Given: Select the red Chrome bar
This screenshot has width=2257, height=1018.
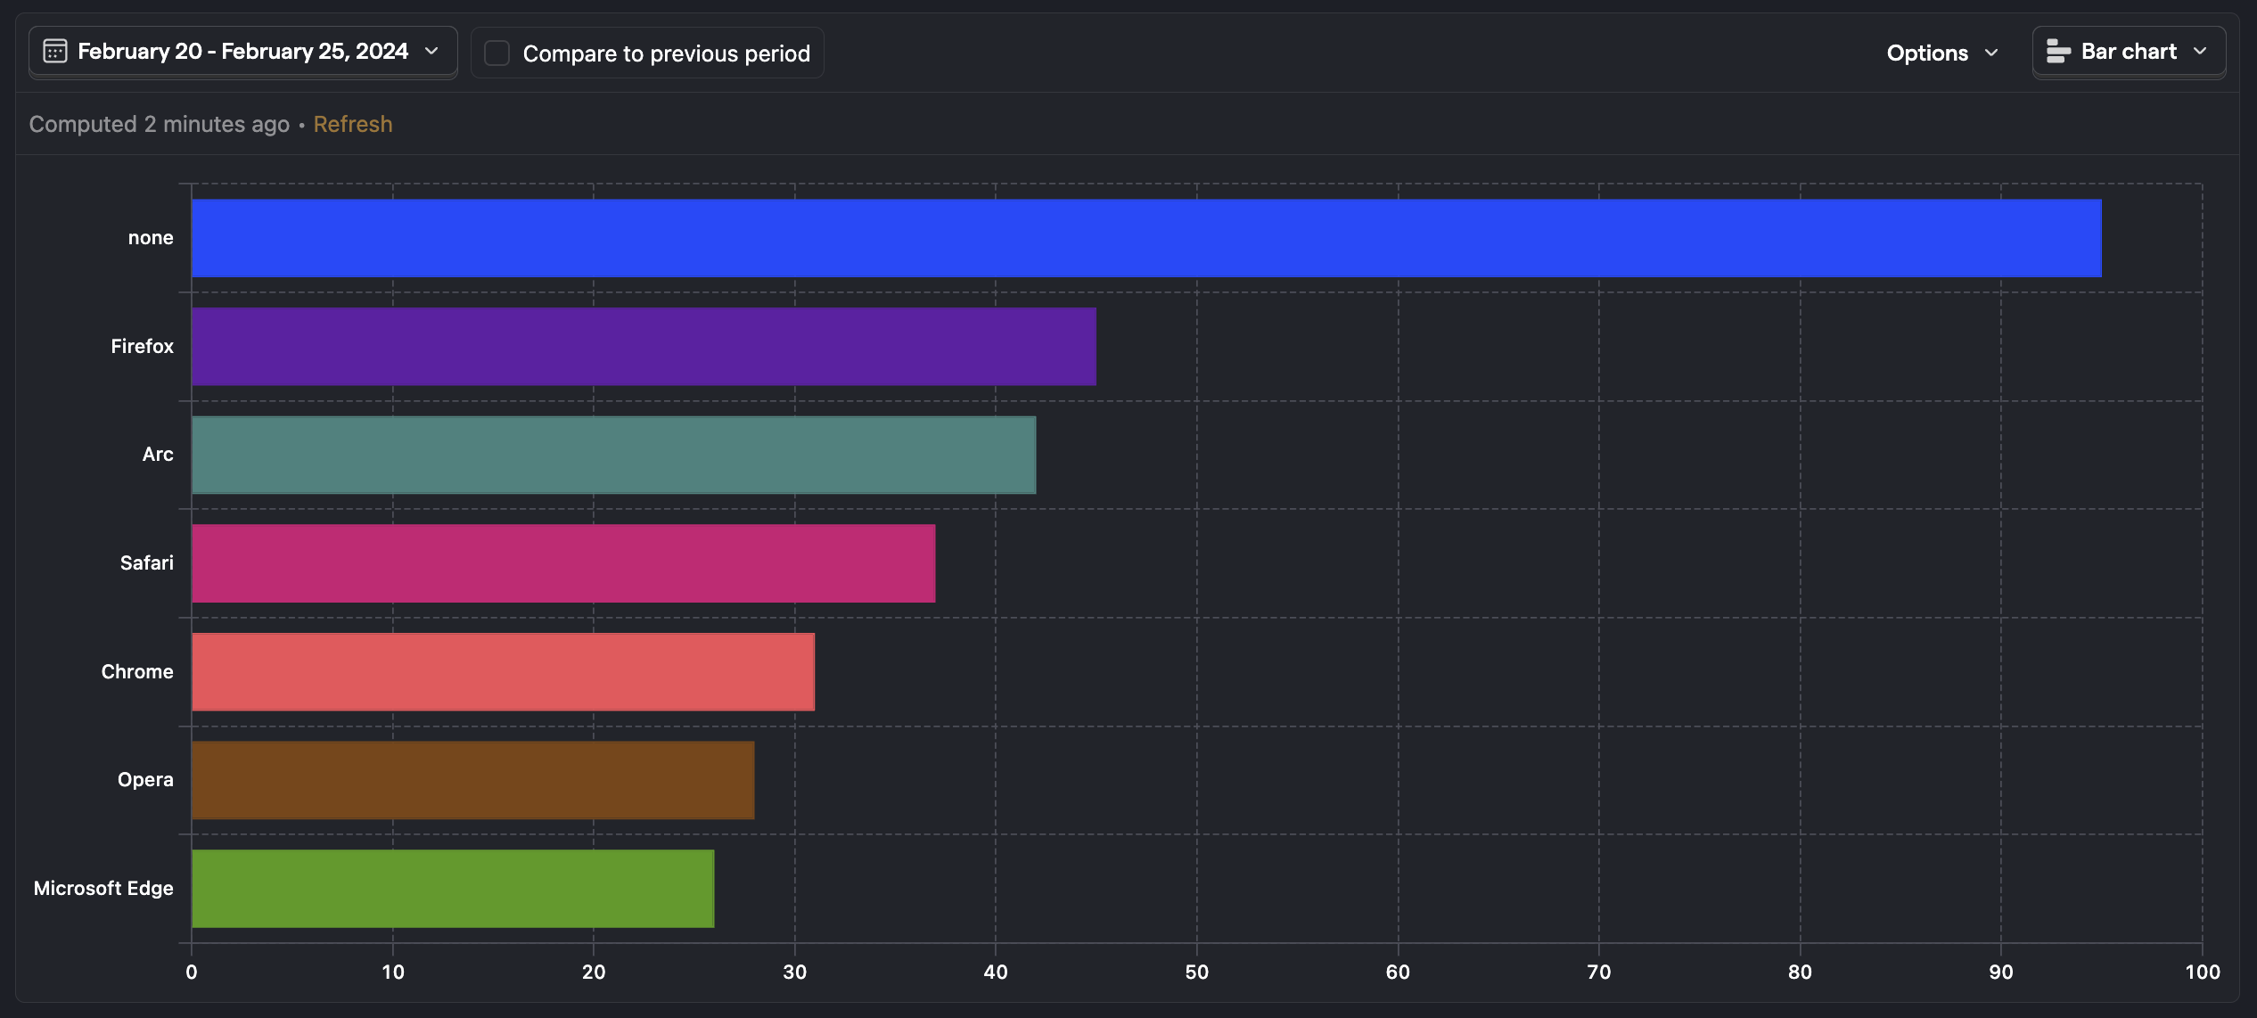Looking at the screenshot, I should (503, 672).
